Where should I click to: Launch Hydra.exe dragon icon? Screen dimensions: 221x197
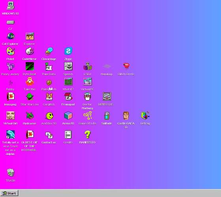(x=30, y=115)
